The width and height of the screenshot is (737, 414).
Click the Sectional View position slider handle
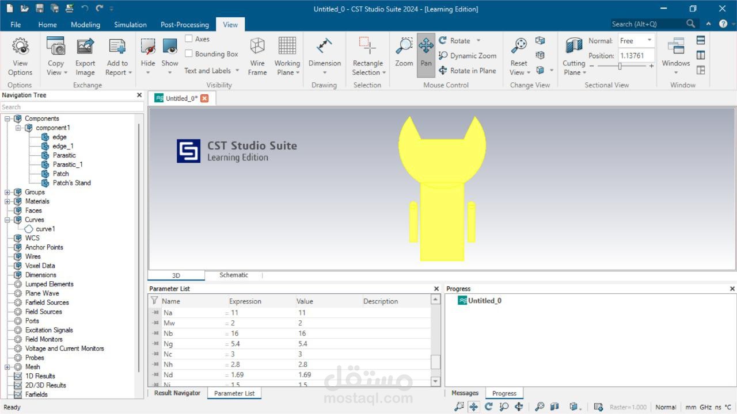pyautogui.click(x=620, y=66)
